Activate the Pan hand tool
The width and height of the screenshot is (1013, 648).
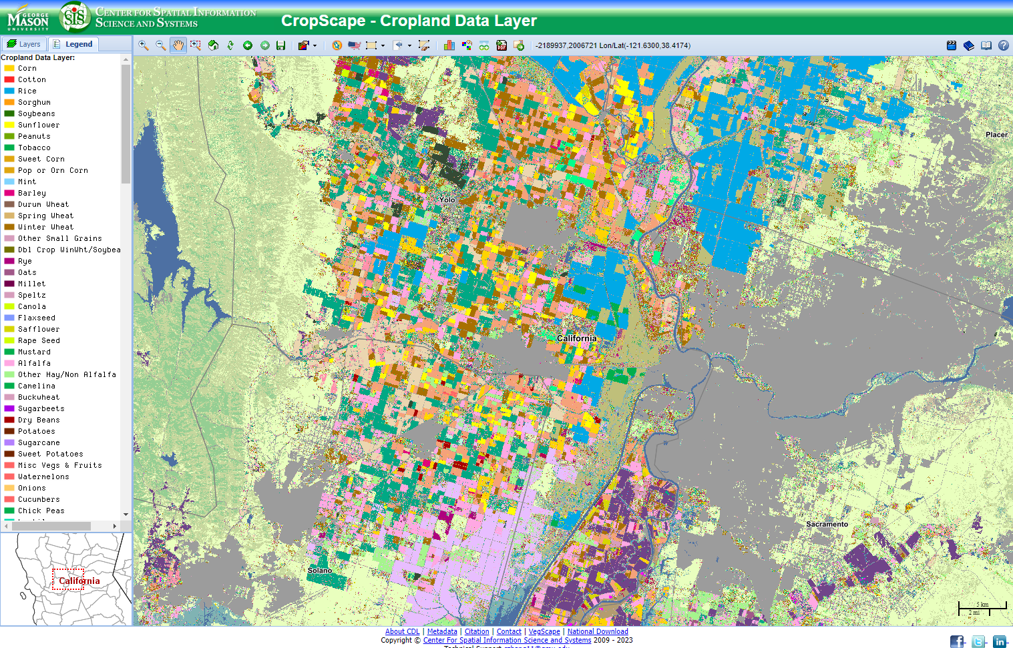[x=178, y=45]
